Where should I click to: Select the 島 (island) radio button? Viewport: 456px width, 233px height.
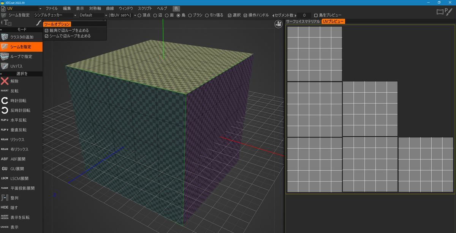pos(179,15)
